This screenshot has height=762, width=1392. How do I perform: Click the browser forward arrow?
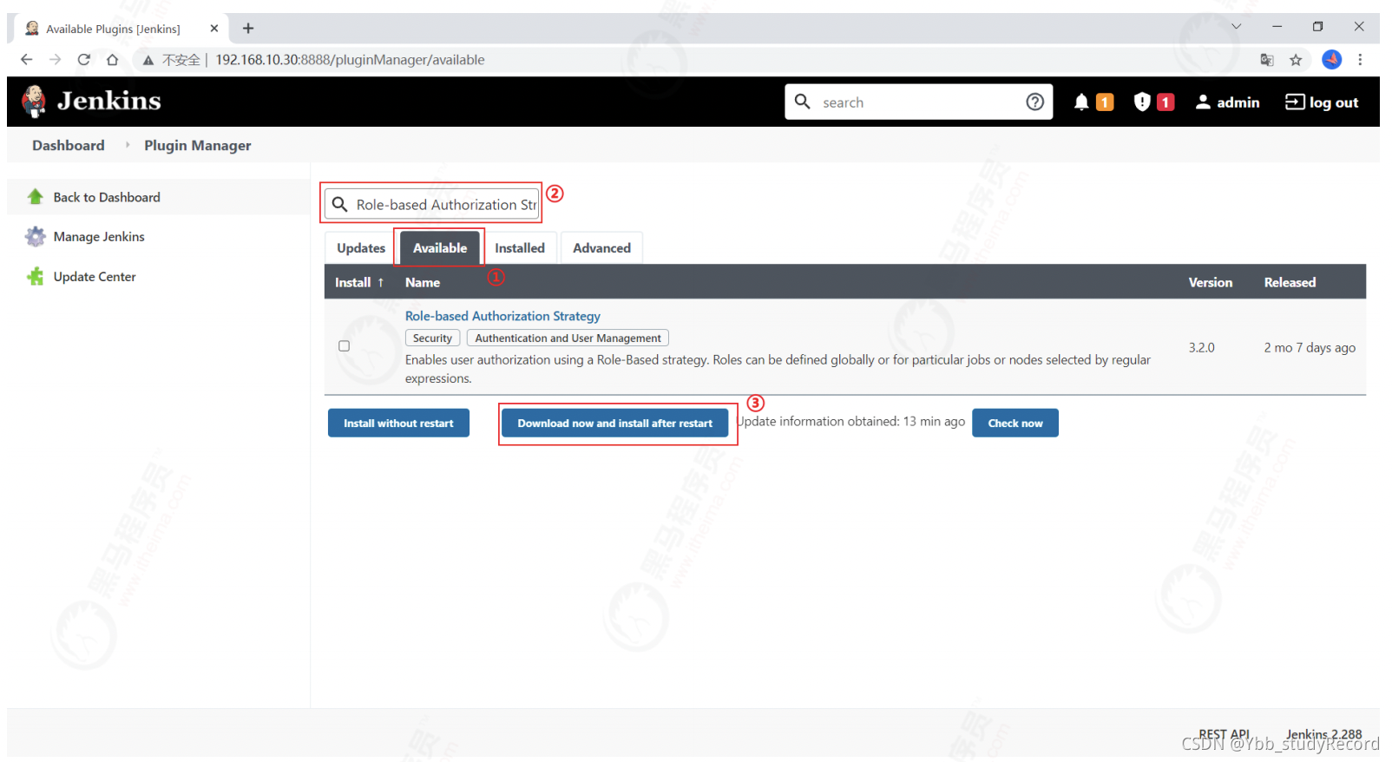56,59
